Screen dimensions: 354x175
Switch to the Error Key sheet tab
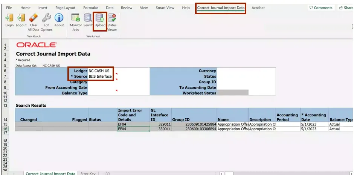[88, 173]
